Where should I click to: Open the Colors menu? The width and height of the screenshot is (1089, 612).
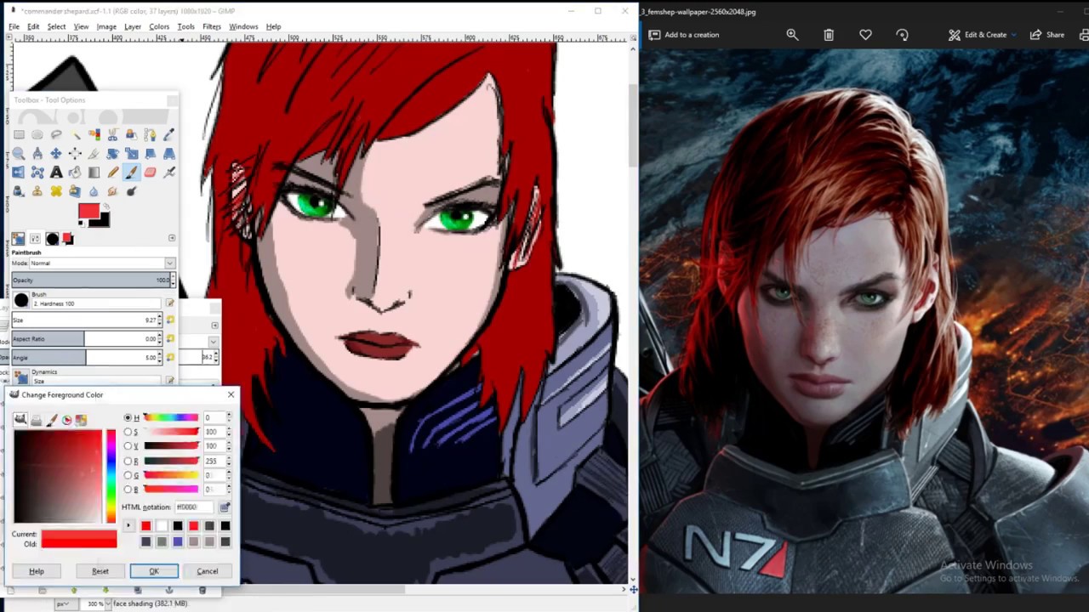click(159, 26)
